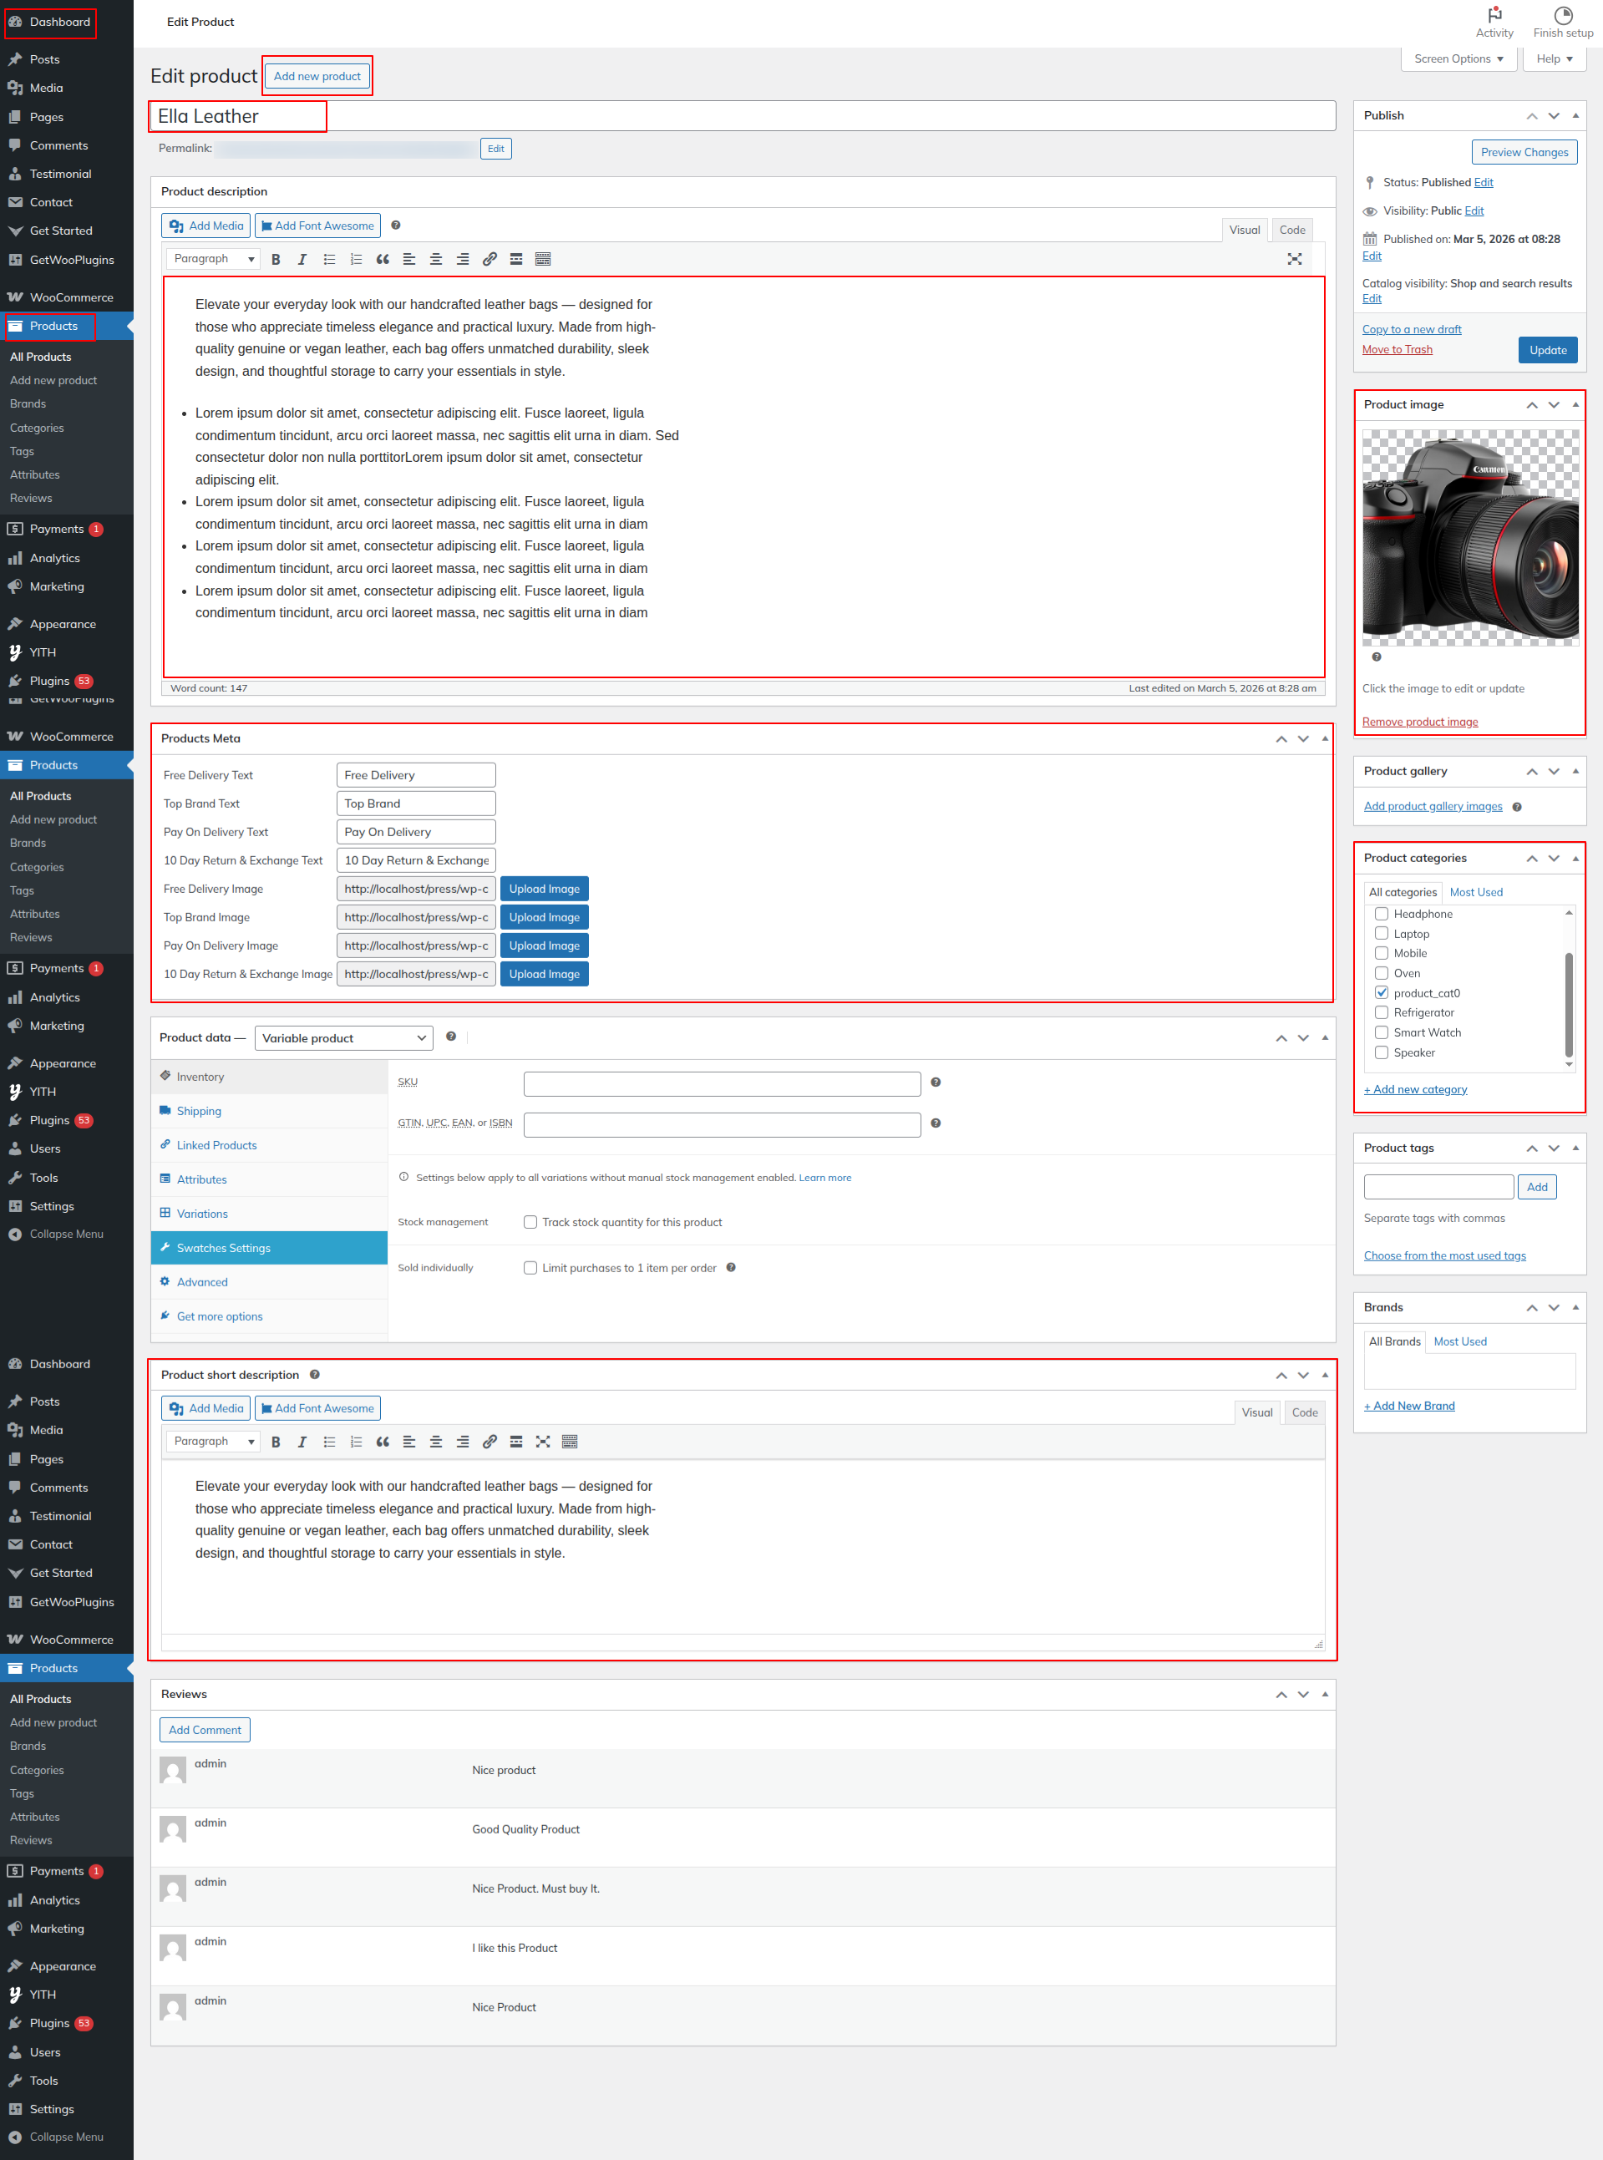This screenshot has height=2160, width=1603.
Task: Click align center icon in product description toolbar
Action: click(x=436, y=259)
